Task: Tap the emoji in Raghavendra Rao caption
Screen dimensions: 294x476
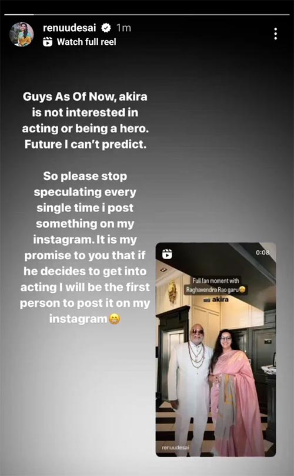Action: tap(242, 289)
